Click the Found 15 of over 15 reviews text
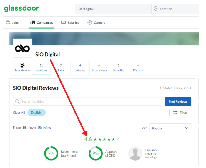This screenshot has width=206, height=168. 33,128
